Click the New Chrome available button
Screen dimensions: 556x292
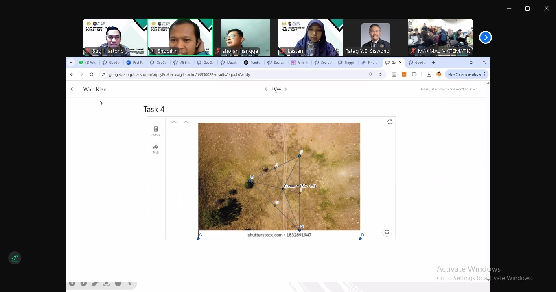(x=466, y=74)
